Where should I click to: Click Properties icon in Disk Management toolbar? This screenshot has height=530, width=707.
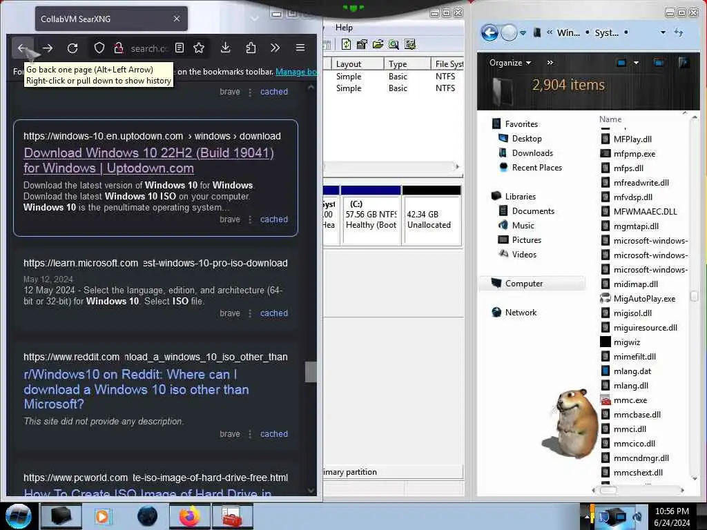click(x=362, y=44)
